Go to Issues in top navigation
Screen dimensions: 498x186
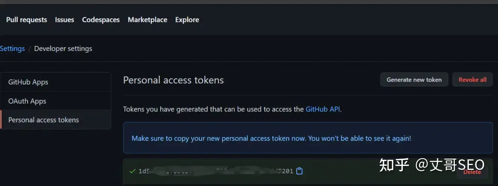(x=65, y=20)
